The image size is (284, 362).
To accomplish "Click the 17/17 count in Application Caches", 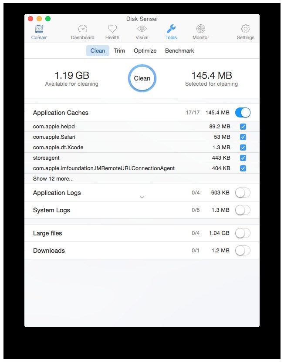I will [x=193, y=113].
